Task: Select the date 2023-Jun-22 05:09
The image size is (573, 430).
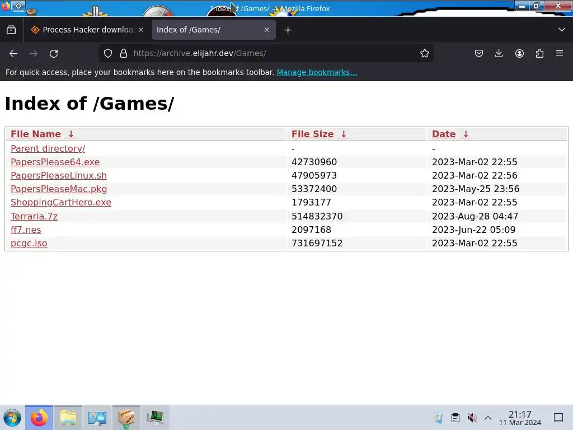Action: pyautogui.click(x=473, y=230)
